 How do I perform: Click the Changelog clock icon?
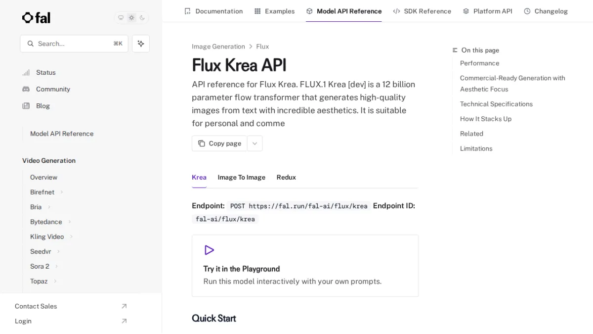tap(527, 11)
